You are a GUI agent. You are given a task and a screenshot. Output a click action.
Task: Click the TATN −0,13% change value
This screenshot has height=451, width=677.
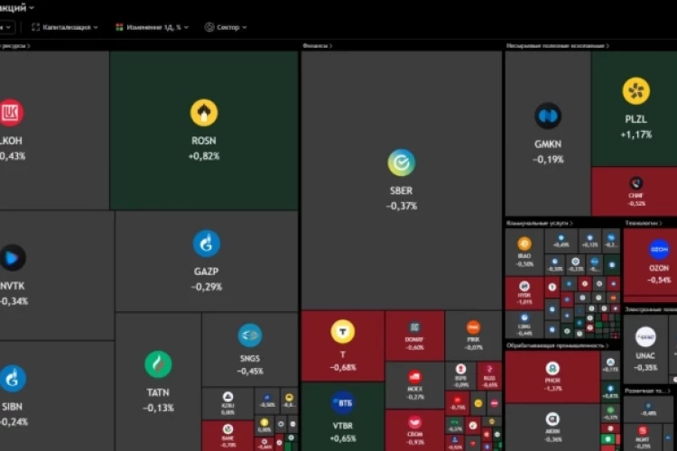click(x=158, y=408)
